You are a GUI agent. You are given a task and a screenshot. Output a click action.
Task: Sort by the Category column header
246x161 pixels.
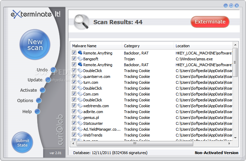(x=148, y=46)
